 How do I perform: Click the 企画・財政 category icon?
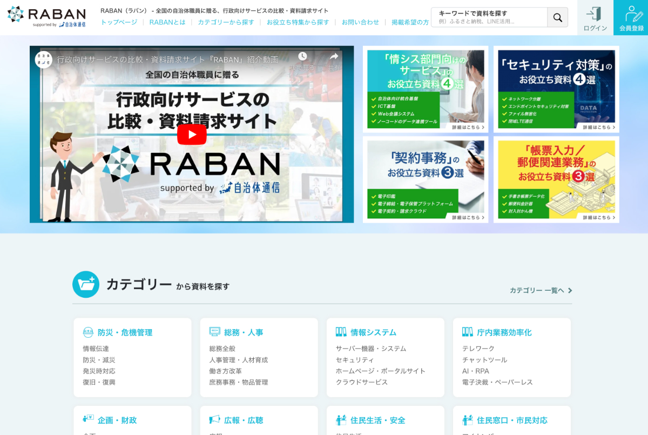pos(88,419)
